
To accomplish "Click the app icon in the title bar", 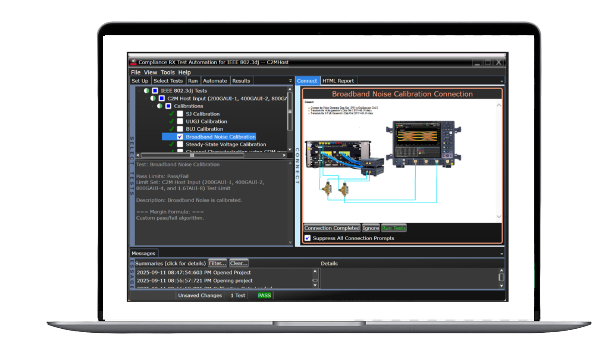I will 133,62.
